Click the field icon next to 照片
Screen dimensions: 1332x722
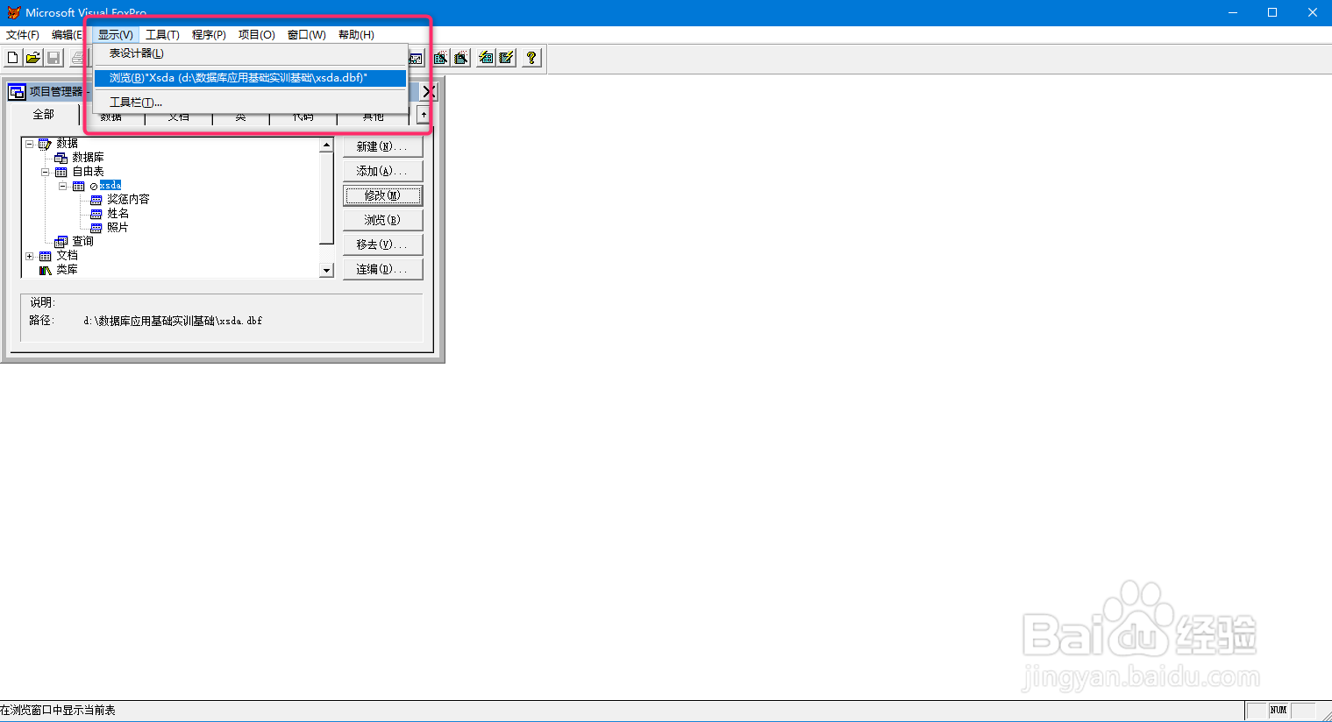96,228
